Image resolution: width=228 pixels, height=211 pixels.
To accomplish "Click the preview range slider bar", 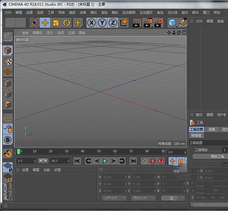I will 43,161.
